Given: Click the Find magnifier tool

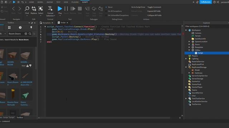Looking at the screenshot, I should tap(27, 9).
